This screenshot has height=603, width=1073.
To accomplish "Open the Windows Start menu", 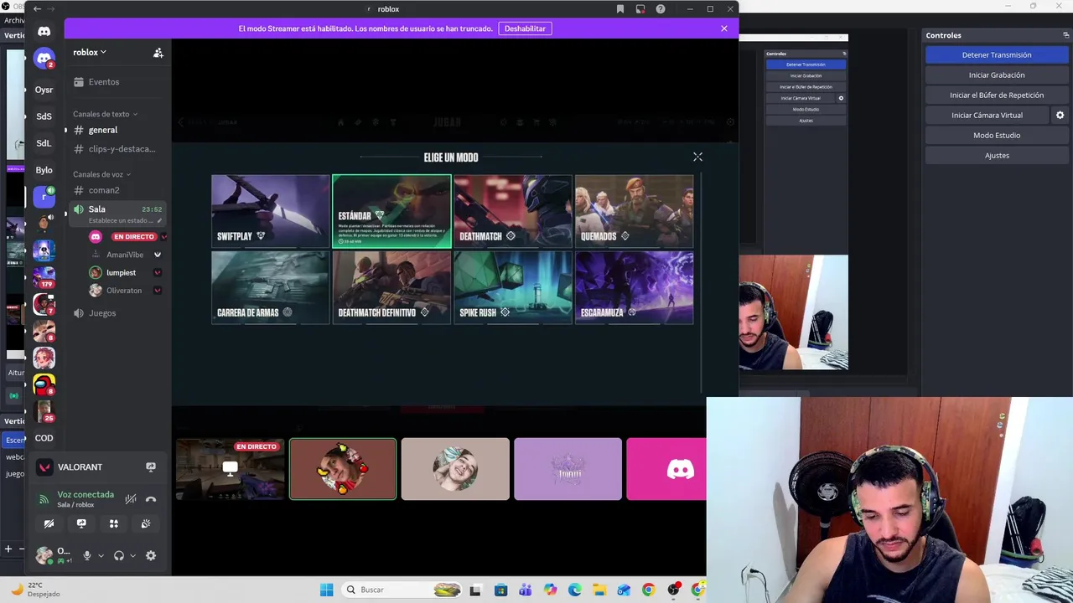I will [x=326, y=590].
